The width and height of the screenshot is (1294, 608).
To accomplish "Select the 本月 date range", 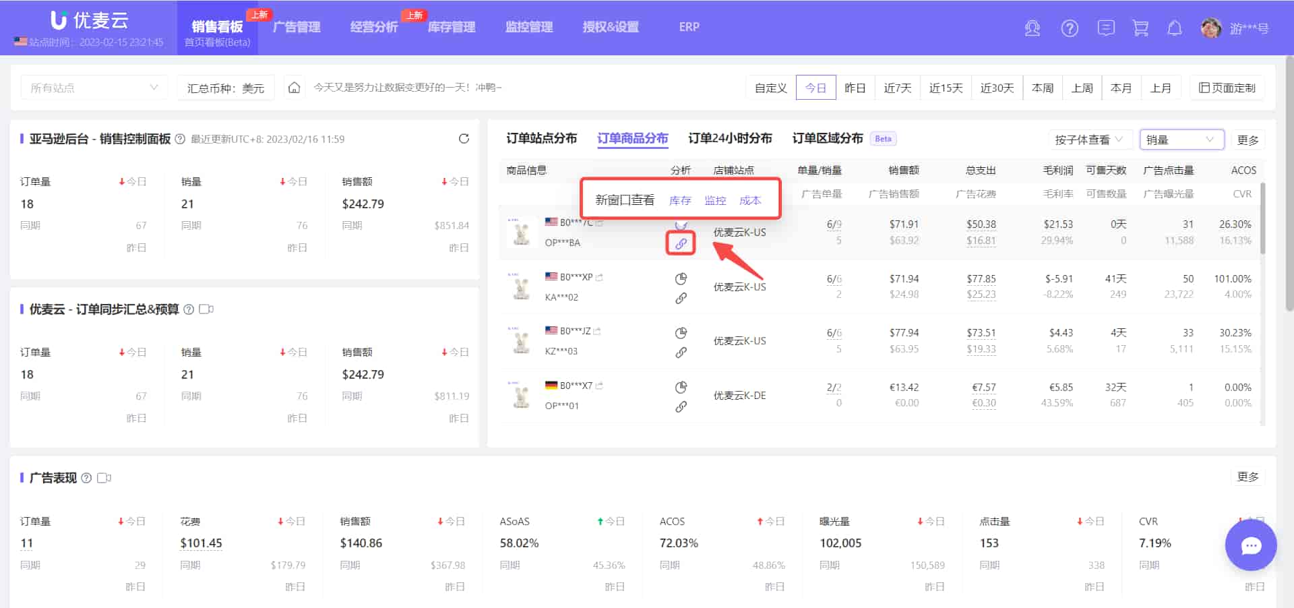I will point(1121,88).
